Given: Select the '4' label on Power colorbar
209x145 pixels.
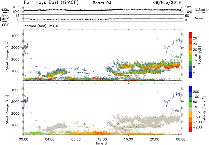Looking at the screenshot, I should (194, 72).
